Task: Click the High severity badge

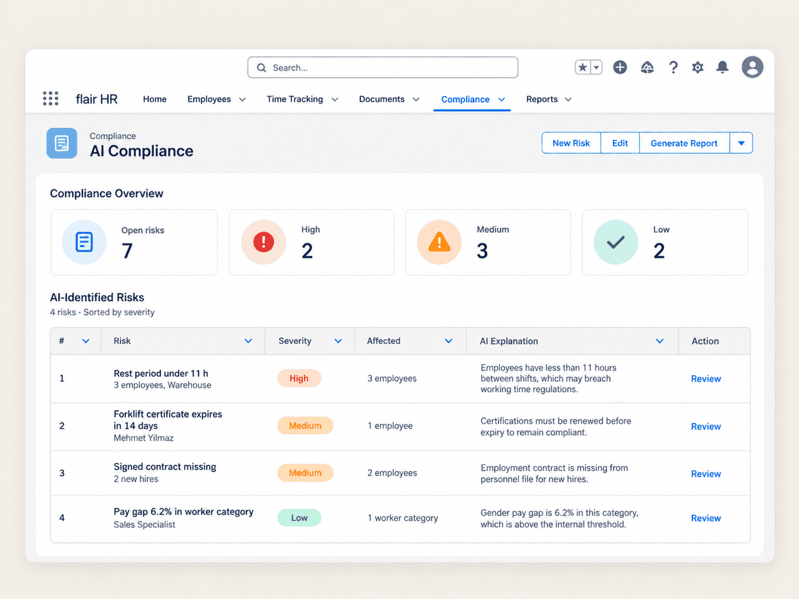Action: (x=299, y=378)
